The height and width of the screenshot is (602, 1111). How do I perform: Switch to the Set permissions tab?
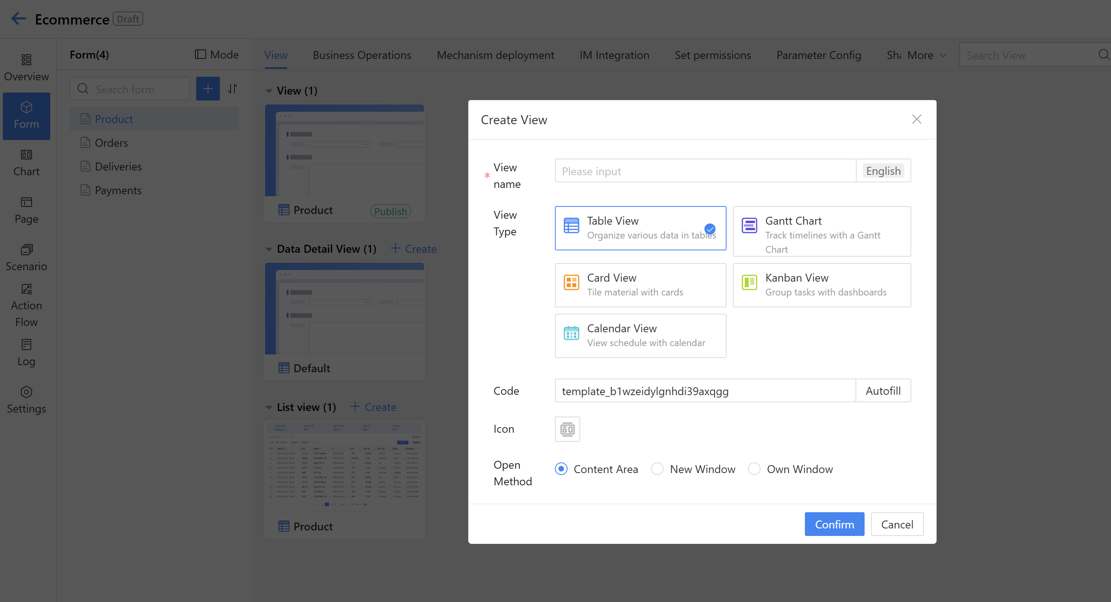click(x=712, y=55)
